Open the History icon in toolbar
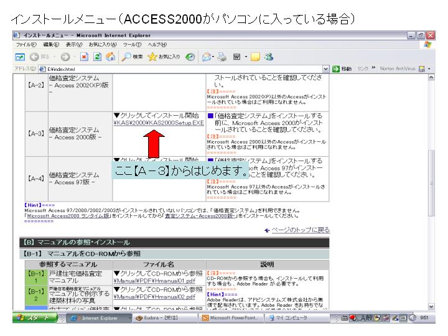448x336 pixels. click(x=190, y=57)
